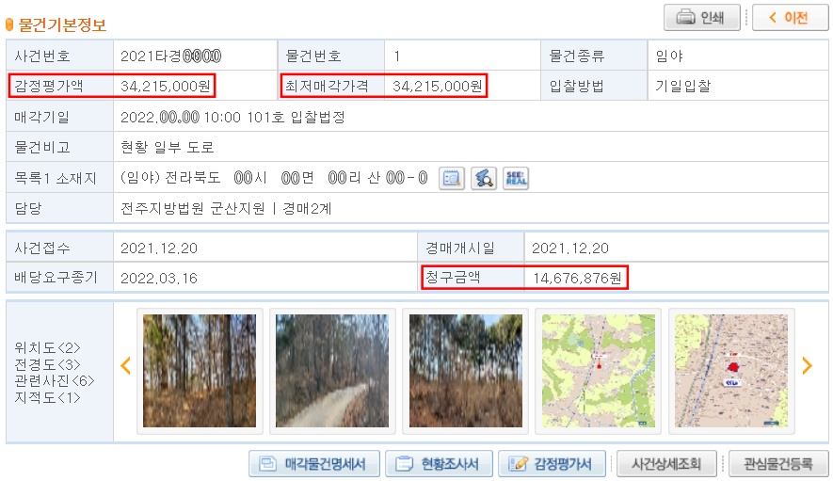
Task: Show next photos with right arrow
Action: pyautogui.click(x=807, y=365)
